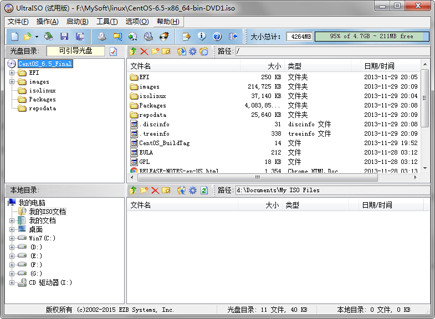This screenshot has height=319, width=435.
Task: Expand (D:) drive node
Action: (12, 247)
